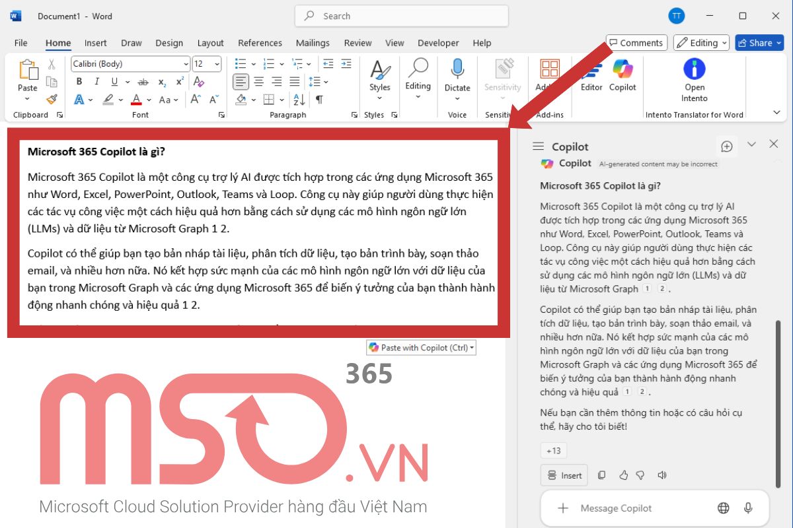Viewport: 793px width, 528px height.
Task: Open line spacing dropdown
Action: coord(326,82)
